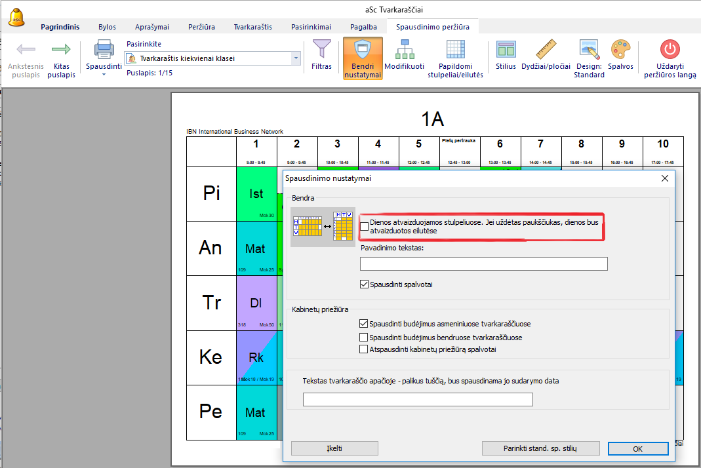Click the Dydžiai/pločiai ruler icon
This screenshot has height=468, width=701.
546,50
